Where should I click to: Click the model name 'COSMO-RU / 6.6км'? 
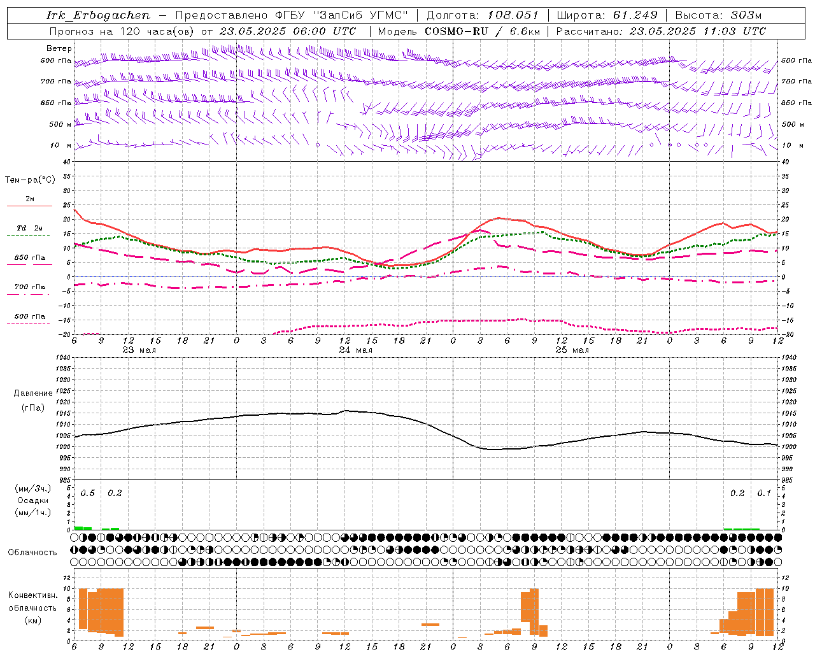(x=483, y=31)
